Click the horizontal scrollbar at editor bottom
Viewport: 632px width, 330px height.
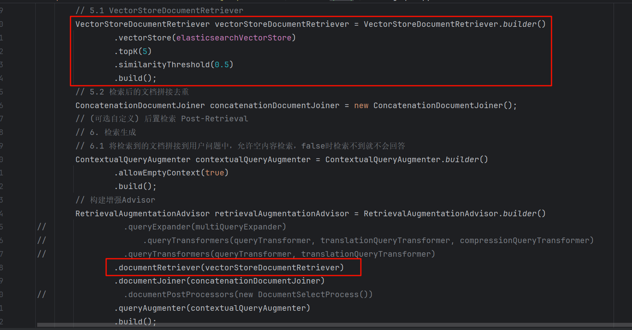coord(334,325)
